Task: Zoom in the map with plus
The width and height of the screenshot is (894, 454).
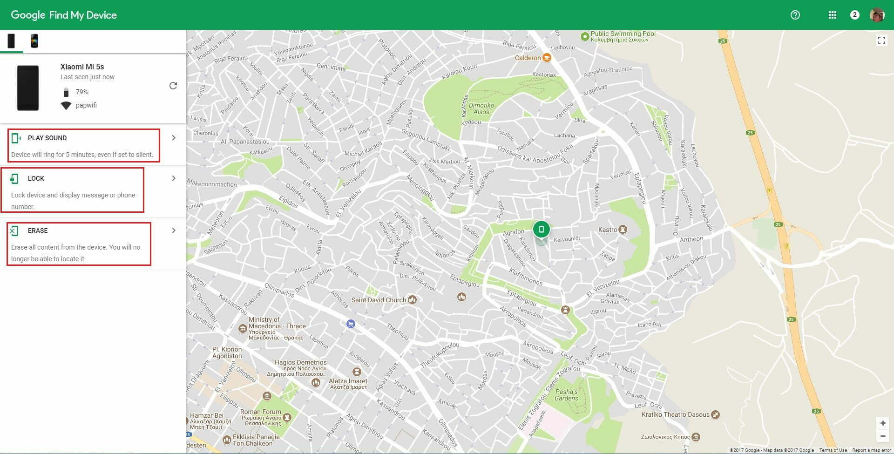Action: [883, 423]
